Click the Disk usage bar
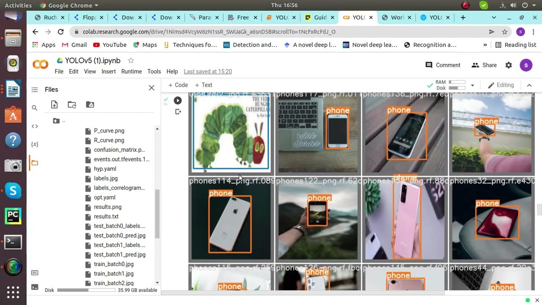 pos(86,291)
